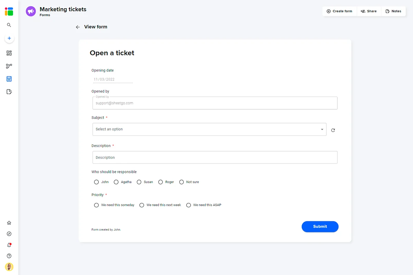Select We need this ASAP priority

(189, 205)
